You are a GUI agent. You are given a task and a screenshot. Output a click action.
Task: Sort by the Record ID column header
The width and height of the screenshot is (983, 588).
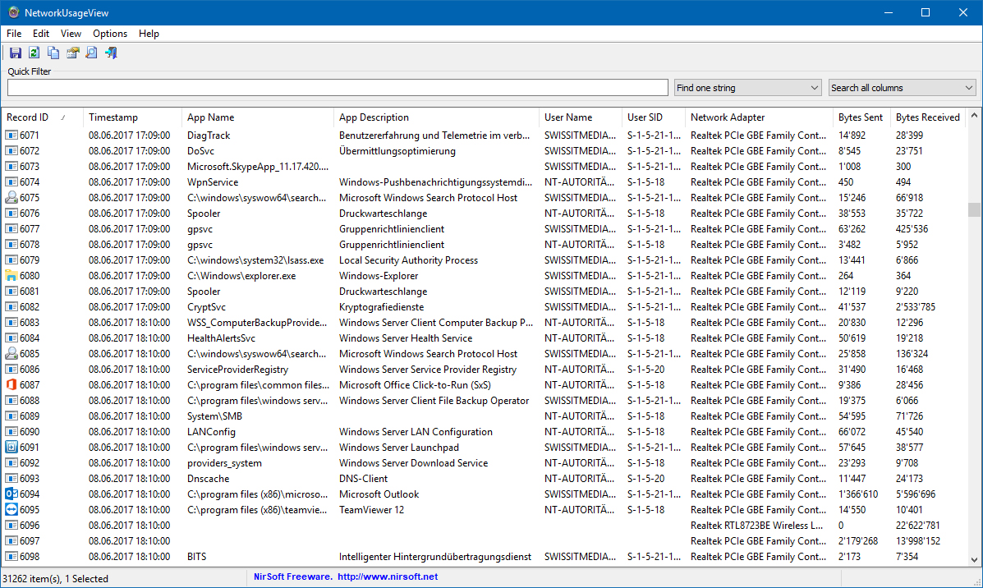pyautogui.click(x=42, y=117)
